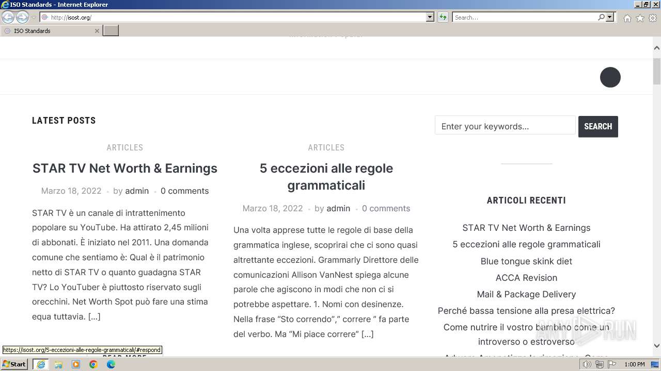Image resolution: width=661 pixels, height=371 pixels.
Task: Toggle the dark round mode button
Action: coord(610,77)
